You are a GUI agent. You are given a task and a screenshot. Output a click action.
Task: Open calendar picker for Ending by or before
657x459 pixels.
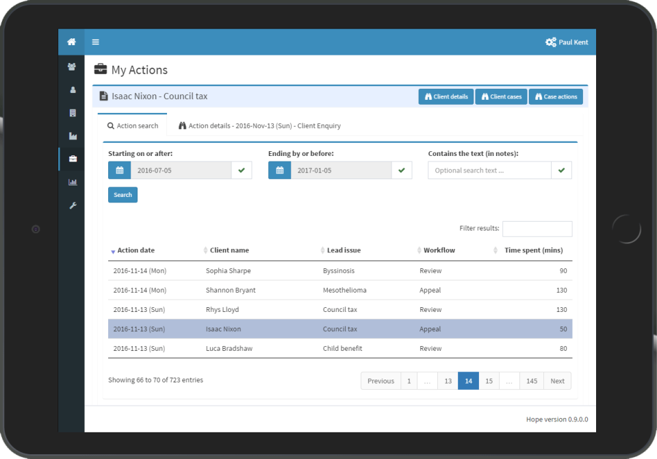tap(279, 170)
